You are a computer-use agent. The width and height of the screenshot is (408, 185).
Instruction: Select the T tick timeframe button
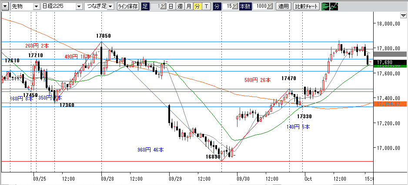coord(206,6)
